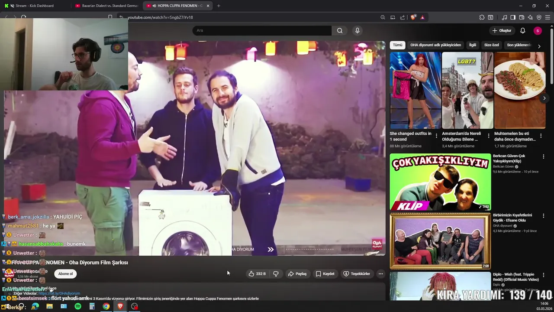Save video with Kaydet button
Viewport: 554px width, 312px height.
tap(325, 274)
